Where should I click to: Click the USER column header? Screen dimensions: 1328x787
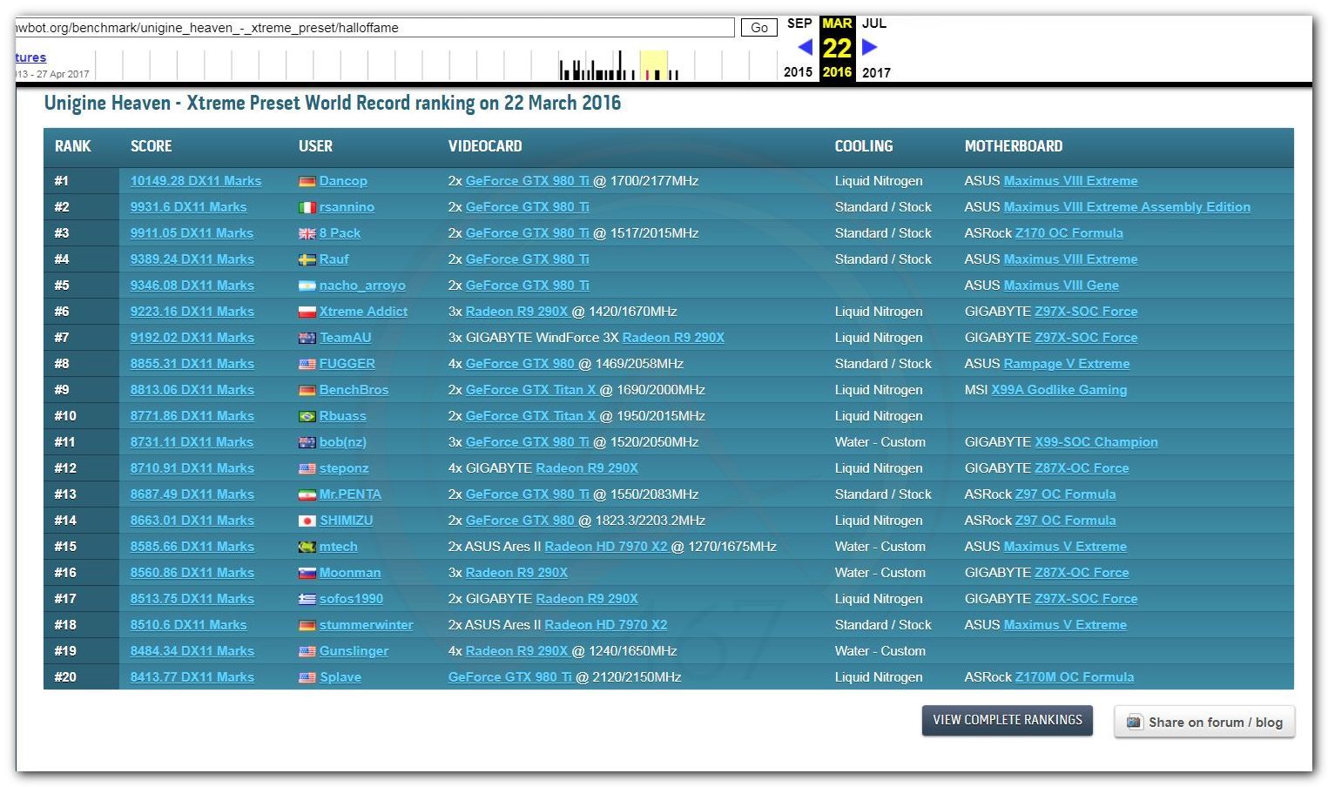[315, 146]
